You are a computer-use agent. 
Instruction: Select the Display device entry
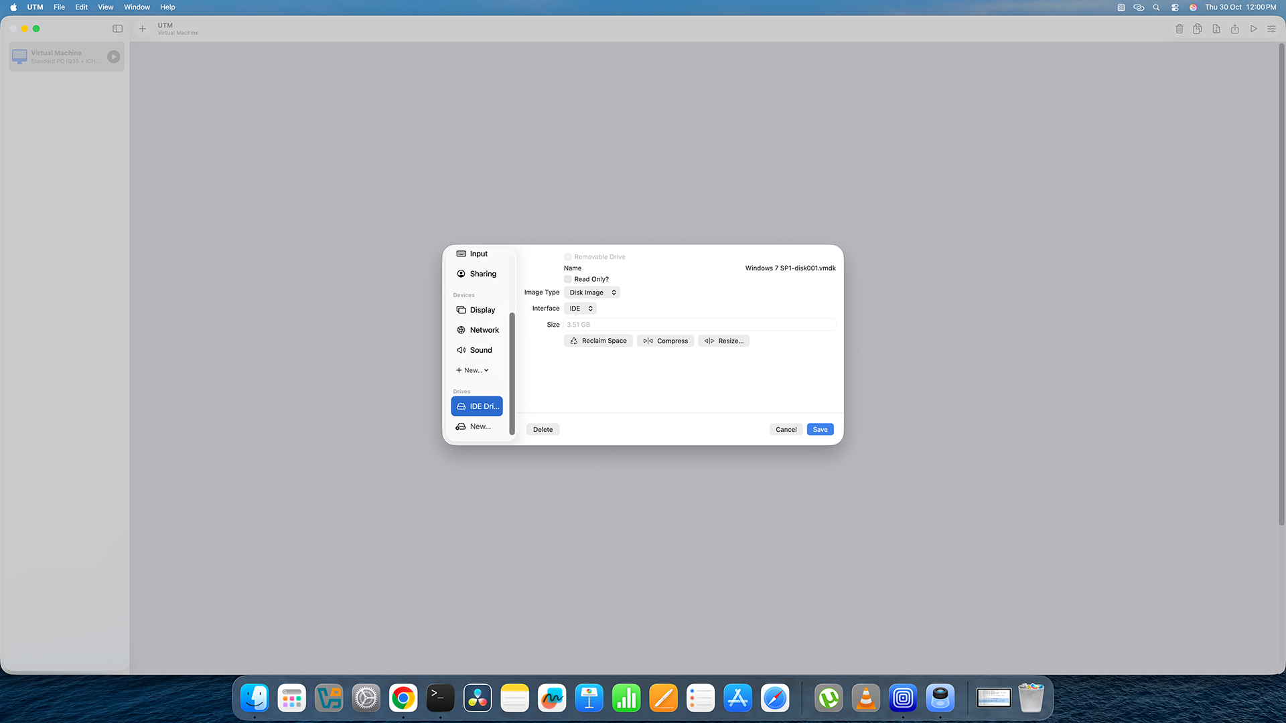click(x=477, y=309)
